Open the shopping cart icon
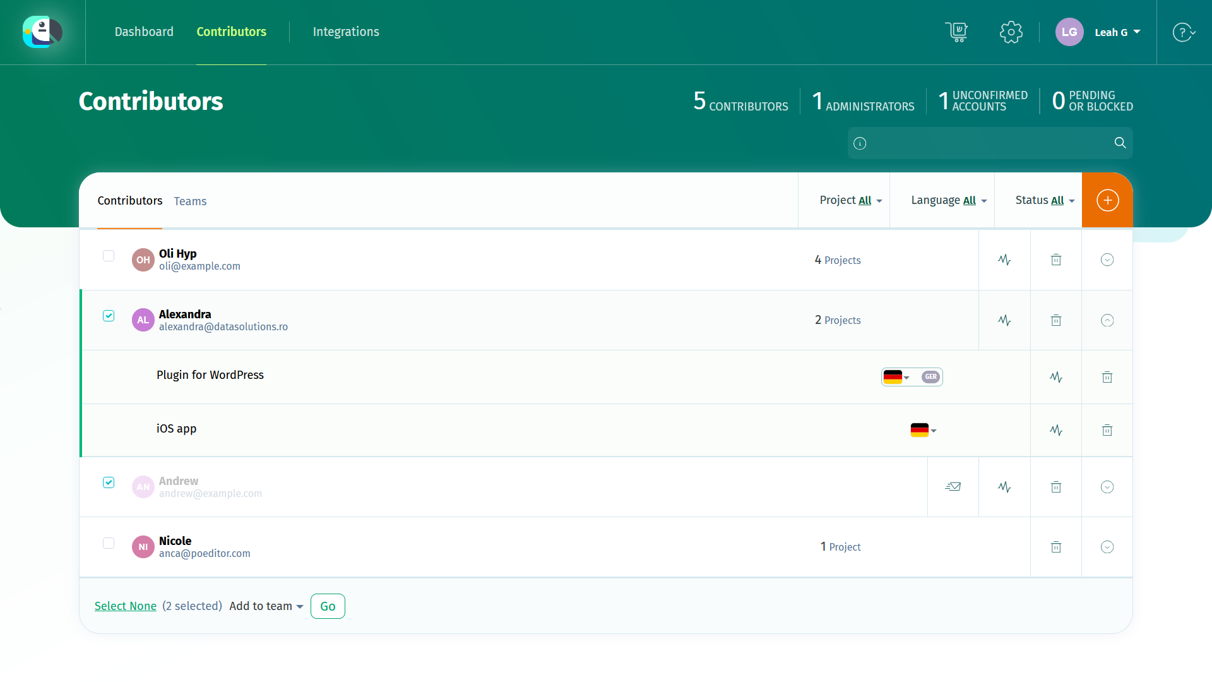The image size is (1212, 682). 956,32
